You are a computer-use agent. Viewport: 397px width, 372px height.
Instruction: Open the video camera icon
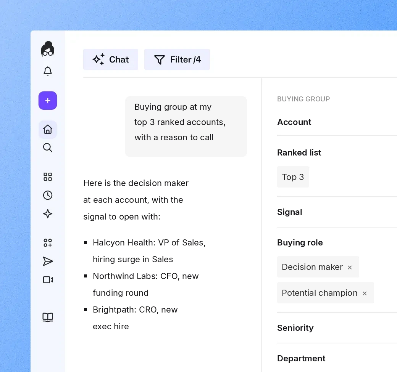coord(48,280)
